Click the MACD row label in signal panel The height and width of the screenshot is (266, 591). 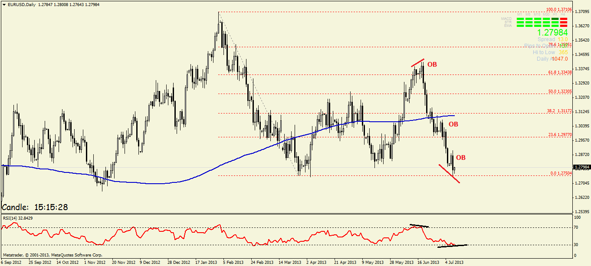click(506, 19)
